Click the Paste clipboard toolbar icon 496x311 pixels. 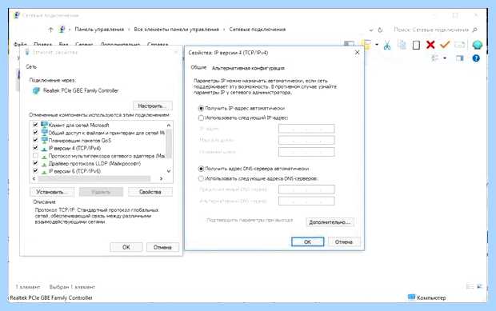point(416,46)
